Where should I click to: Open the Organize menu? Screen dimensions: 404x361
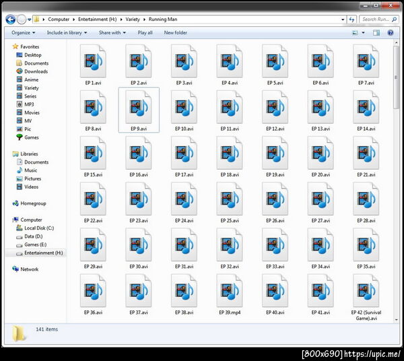[23, 33]
